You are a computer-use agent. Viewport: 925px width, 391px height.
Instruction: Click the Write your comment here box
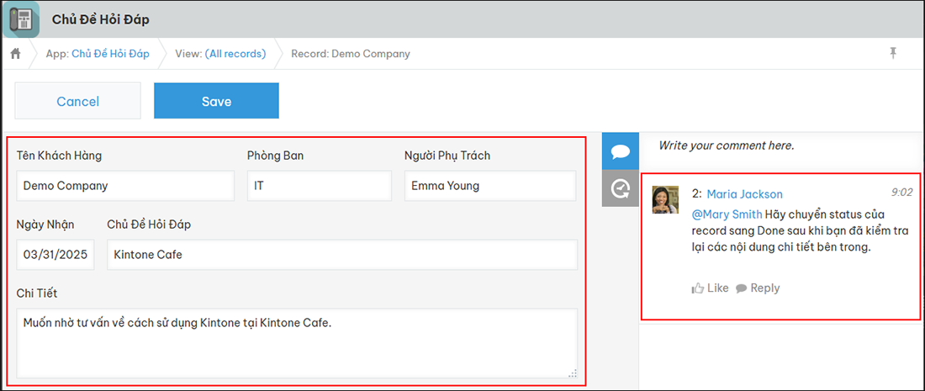pyautogui.click(x=778, y=145)
